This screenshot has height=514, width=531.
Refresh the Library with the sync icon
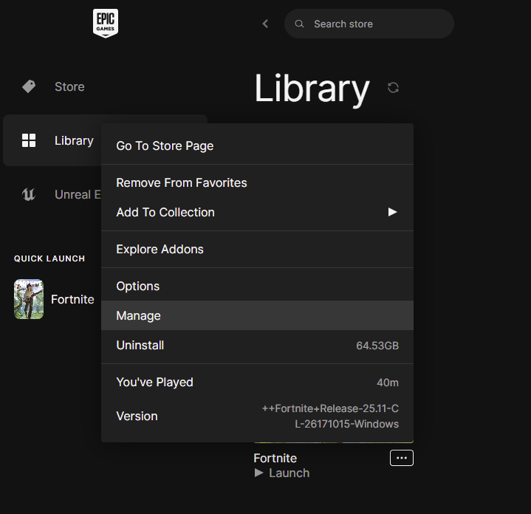[x=393, y=88]
